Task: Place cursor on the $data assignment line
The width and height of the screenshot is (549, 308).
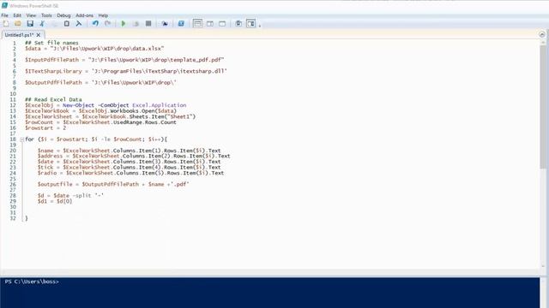Action: tap(94, 48)
